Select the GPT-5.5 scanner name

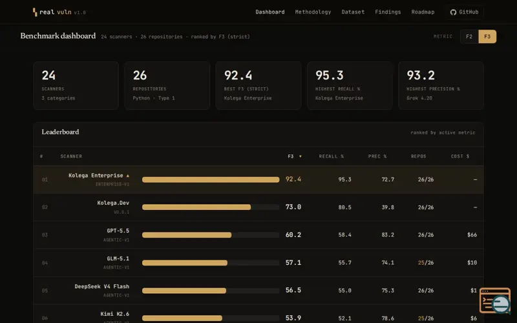(118, 231)
